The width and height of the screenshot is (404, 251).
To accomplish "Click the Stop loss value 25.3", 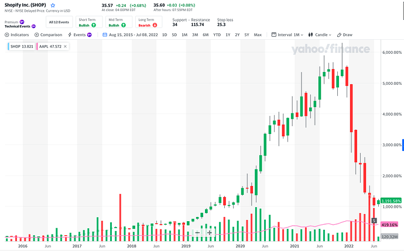I will 221,25.
